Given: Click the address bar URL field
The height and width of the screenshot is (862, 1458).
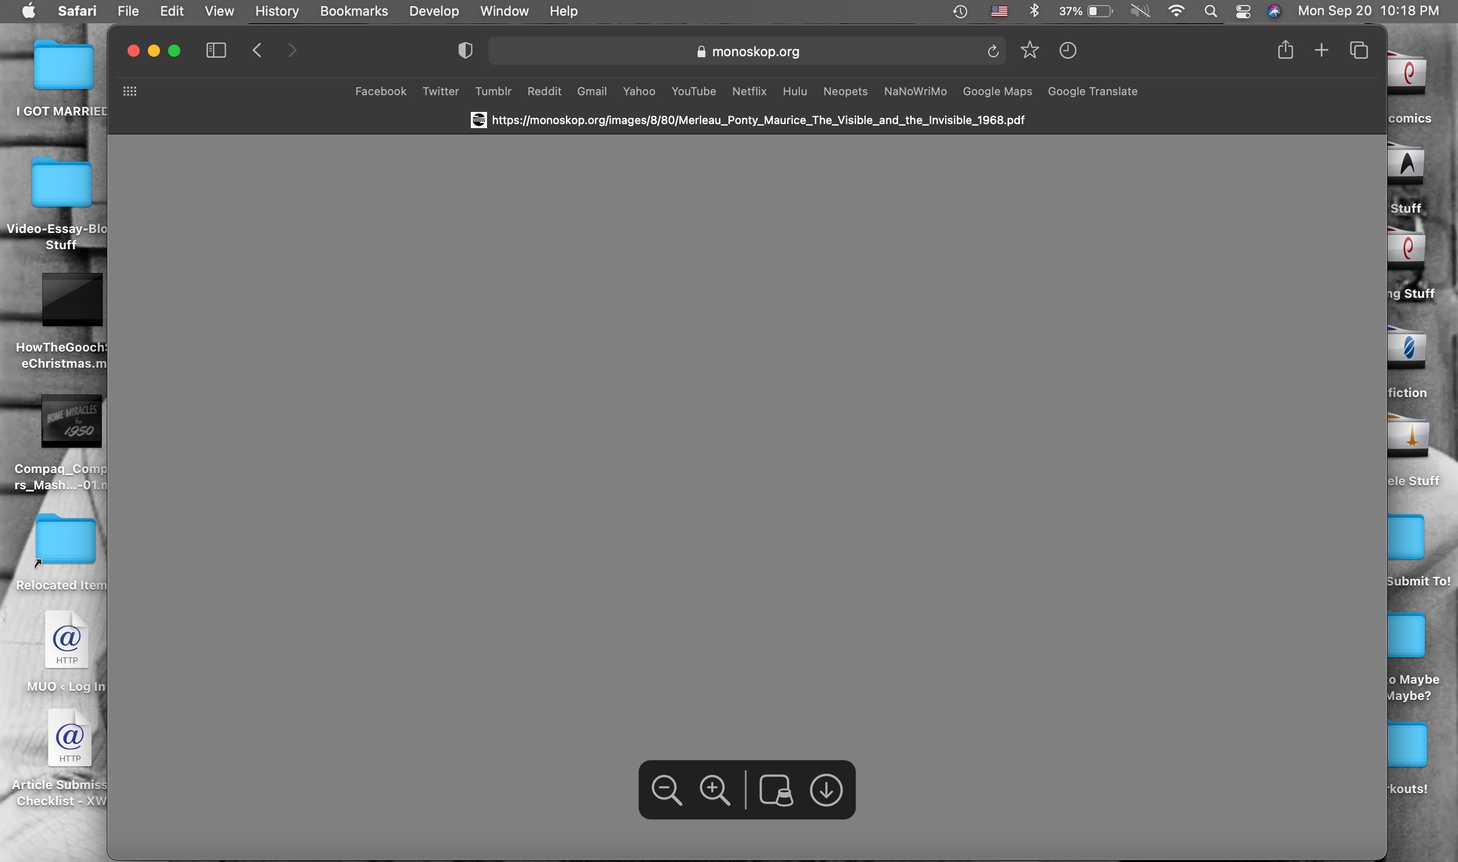Looking at the screenshot, I should [x=746, y=50].
